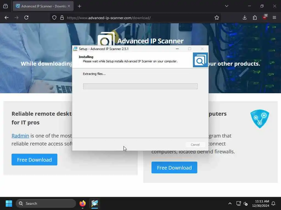Click Free Download under Radmin

click(x=34, y=160)
